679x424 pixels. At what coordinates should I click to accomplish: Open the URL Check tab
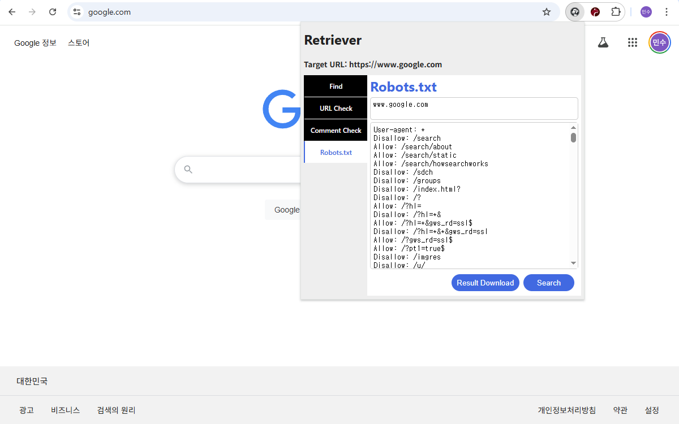(336, 108)
